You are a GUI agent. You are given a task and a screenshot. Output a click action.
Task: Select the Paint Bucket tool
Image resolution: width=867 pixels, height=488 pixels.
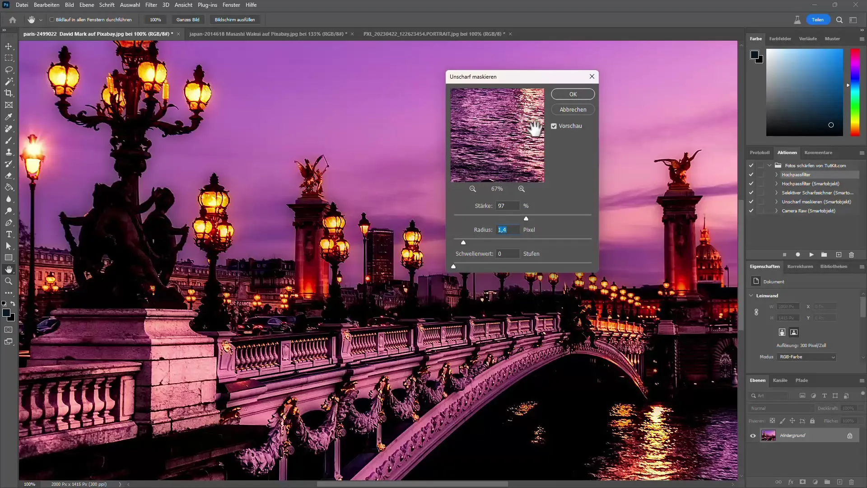click(x=9, y=187)
